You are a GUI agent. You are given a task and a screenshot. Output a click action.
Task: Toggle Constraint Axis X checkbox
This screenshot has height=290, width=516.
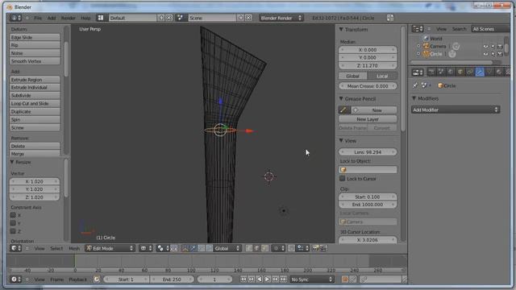pos(13,215)
